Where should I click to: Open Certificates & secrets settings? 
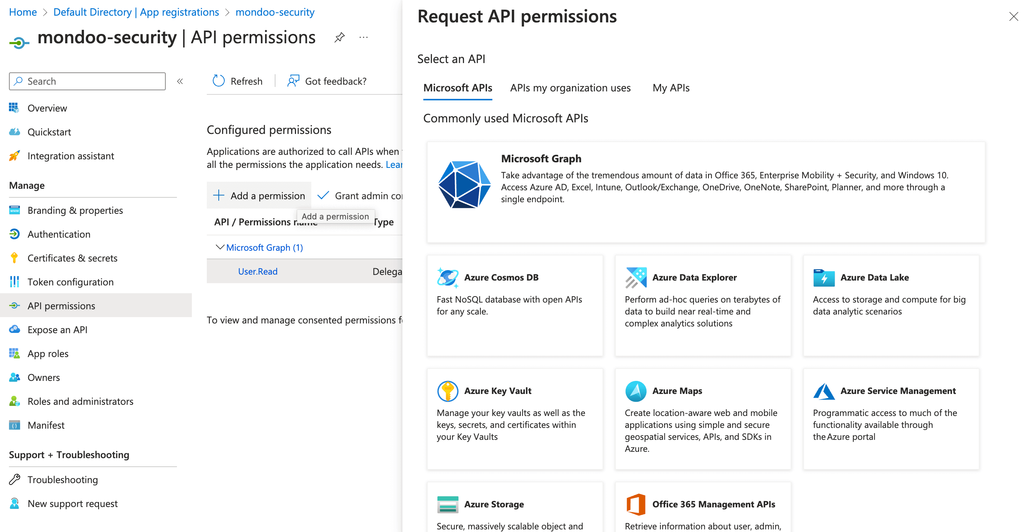point(73,258)
